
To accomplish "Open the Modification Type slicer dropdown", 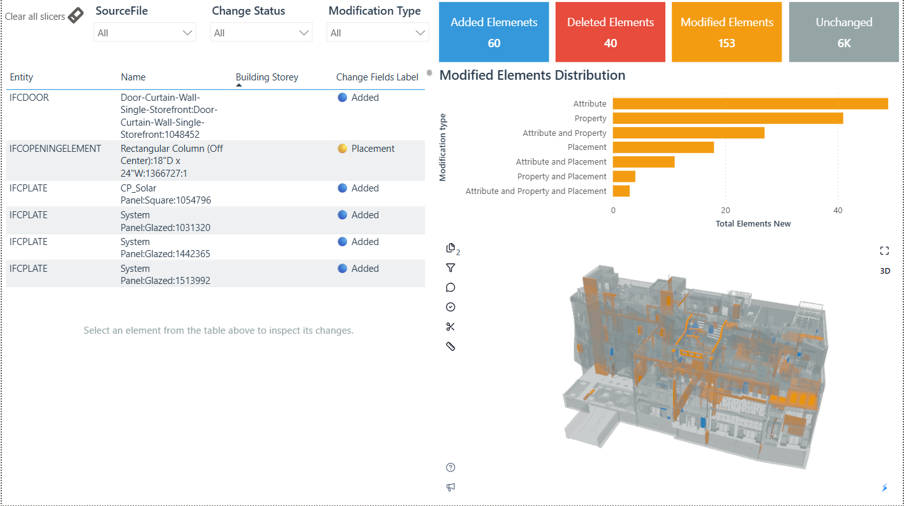I will click(x=378, y=33).
